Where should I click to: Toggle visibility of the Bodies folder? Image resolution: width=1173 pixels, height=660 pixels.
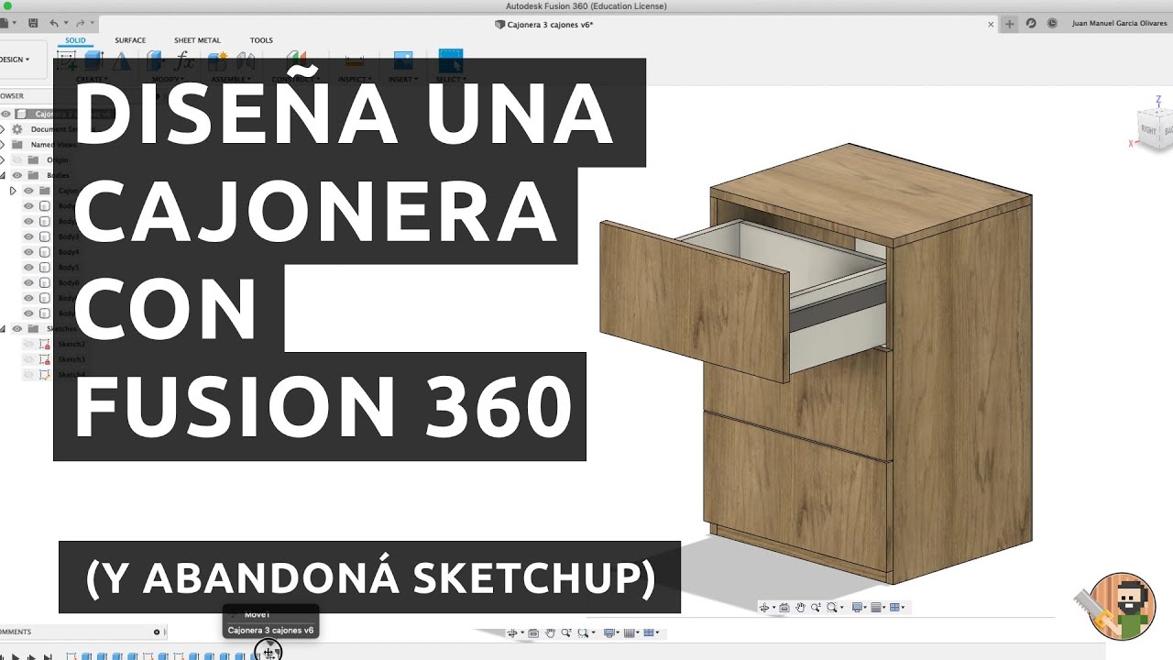(17, 175)
